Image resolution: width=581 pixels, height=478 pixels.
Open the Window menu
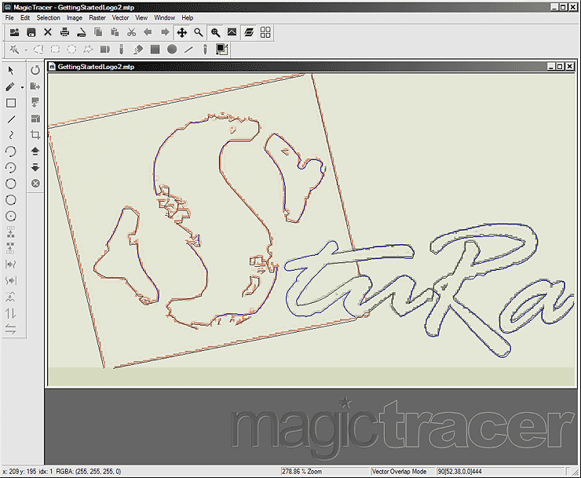(x=165, y=18)
